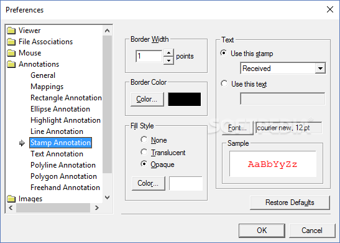Click the tree scroll down arrow
Image resolution: width=340 pixels, height=243 pixels.
coord(107,198)
